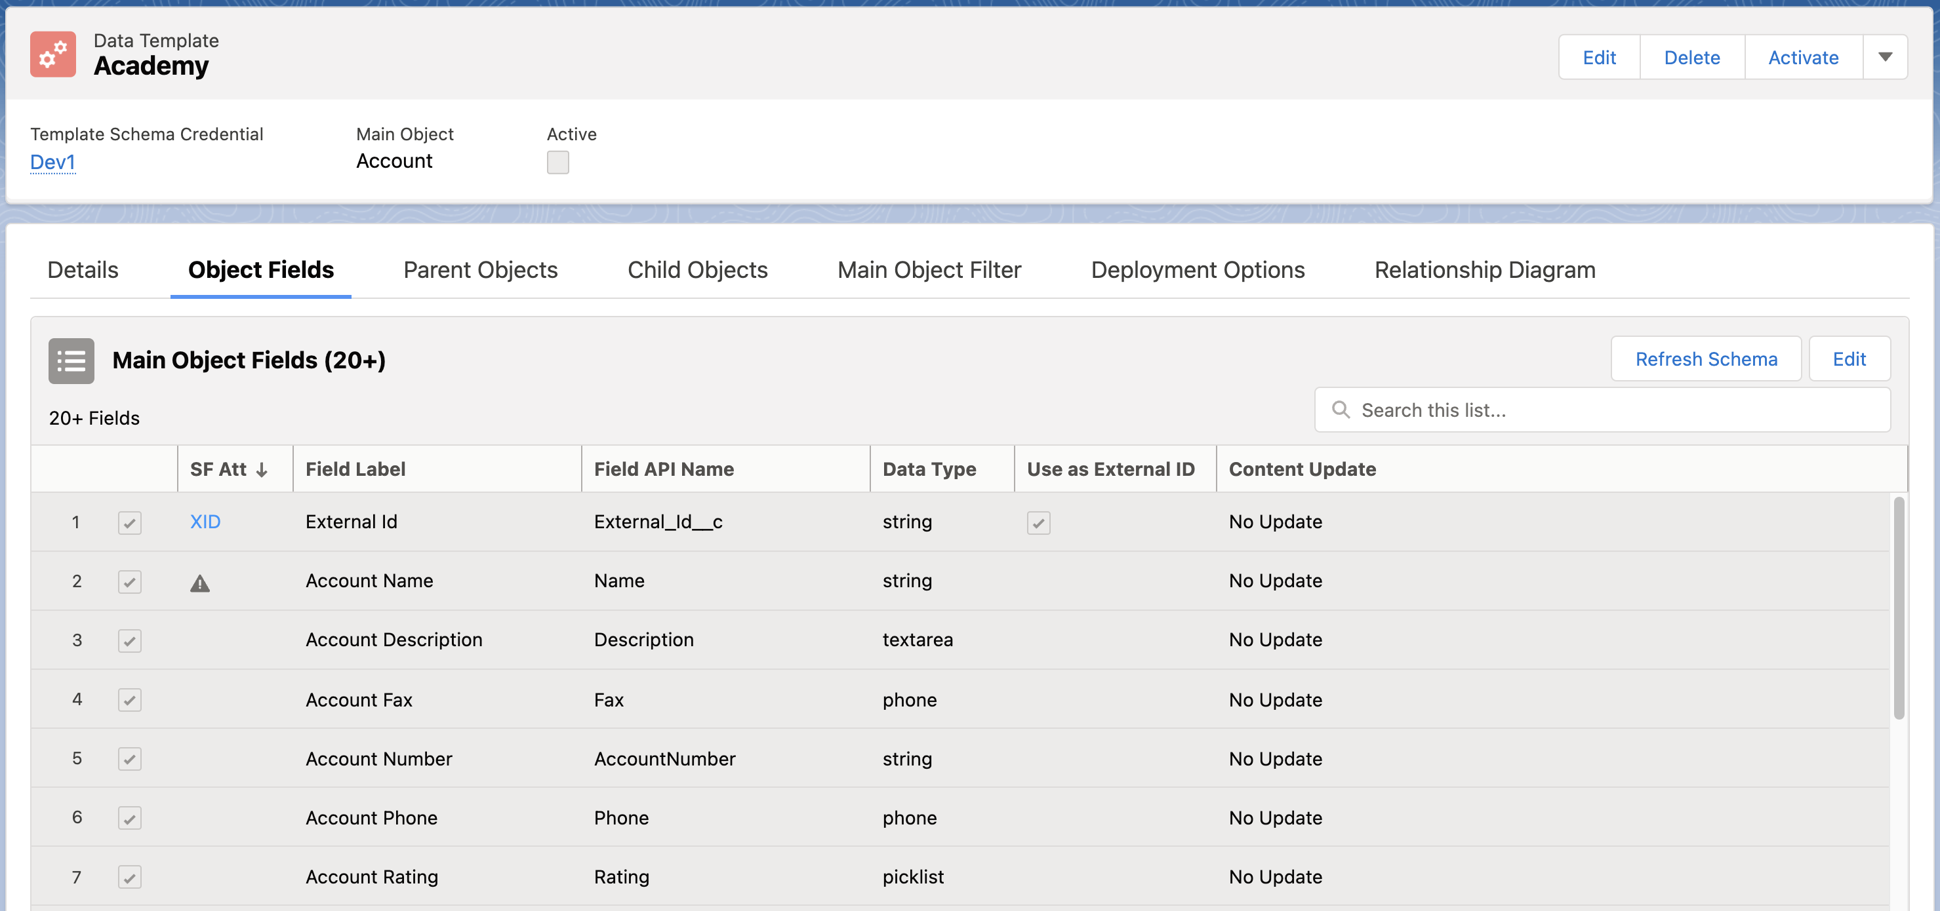Image resolution: width=1940 pixels, height=911 pixels.
Task: Click the search magnifier icon
Action: [1341, 410]
